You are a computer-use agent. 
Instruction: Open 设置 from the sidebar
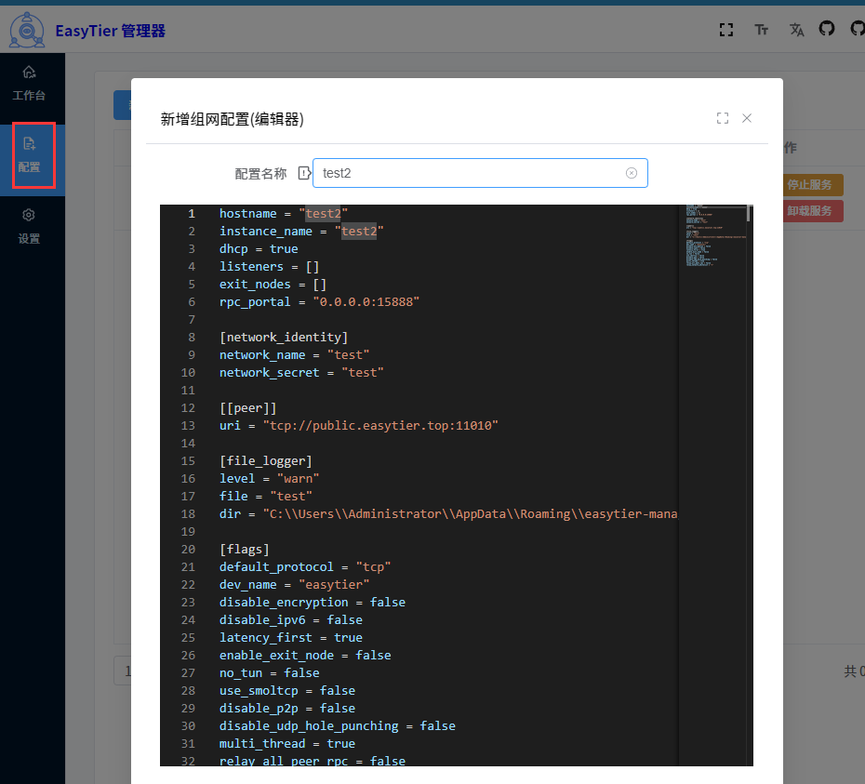tap(29, 226)
